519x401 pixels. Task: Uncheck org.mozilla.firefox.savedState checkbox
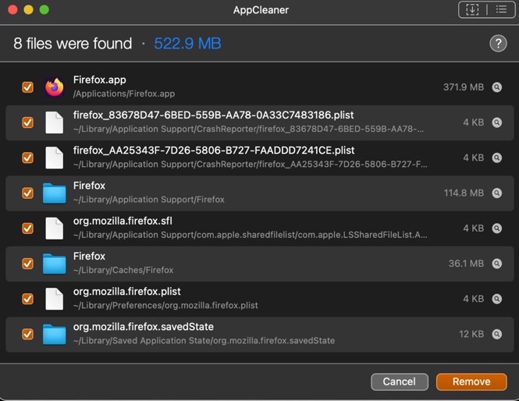tap(28, 334)
